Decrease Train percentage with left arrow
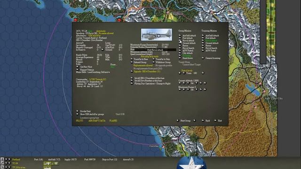Image resolution: width=301 pixels, height=169 pixels. tap(184, 73)
